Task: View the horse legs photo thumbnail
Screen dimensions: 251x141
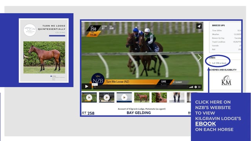Action: (177, 98)
